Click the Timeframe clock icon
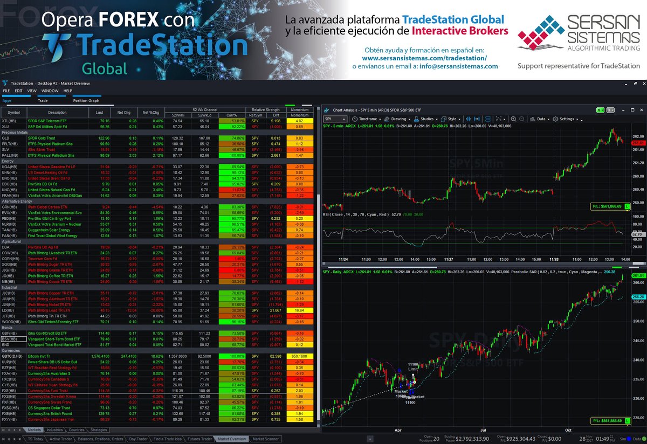647x444 pixels. pyautogui.click(x=355, y=119)
